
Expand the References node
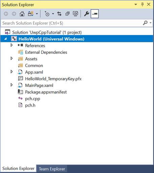[x=11, y=45]
